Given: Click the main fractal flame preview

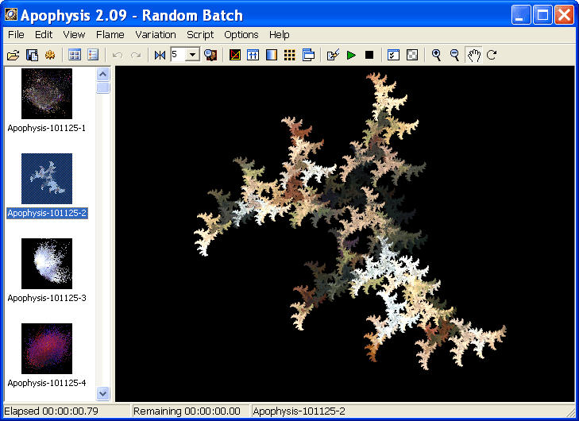Looking at the screenshot, I should coord(345,234).
